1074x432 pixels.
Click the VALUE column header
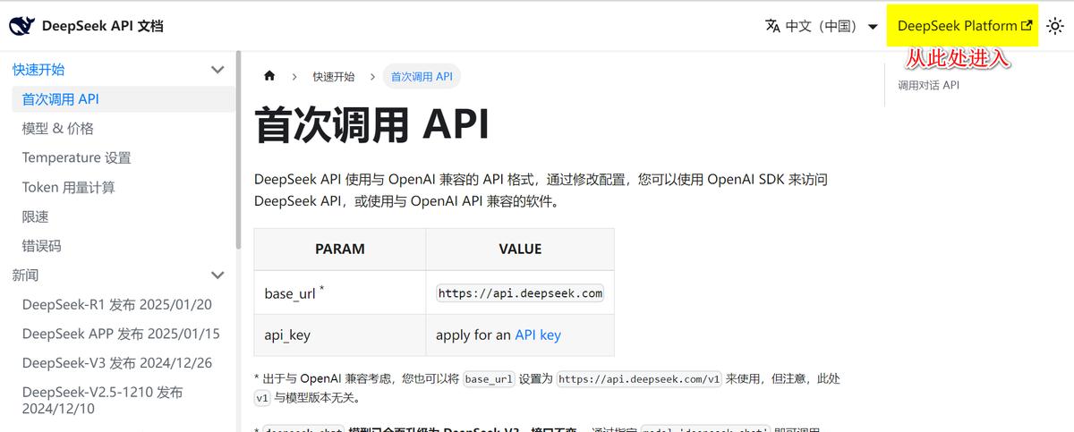pos(520,249)
